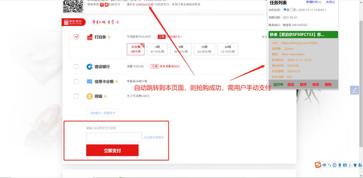This screenshot has height=178, width=363.
Task: Open the info tip next to 打白条
Action: point(109,37)
